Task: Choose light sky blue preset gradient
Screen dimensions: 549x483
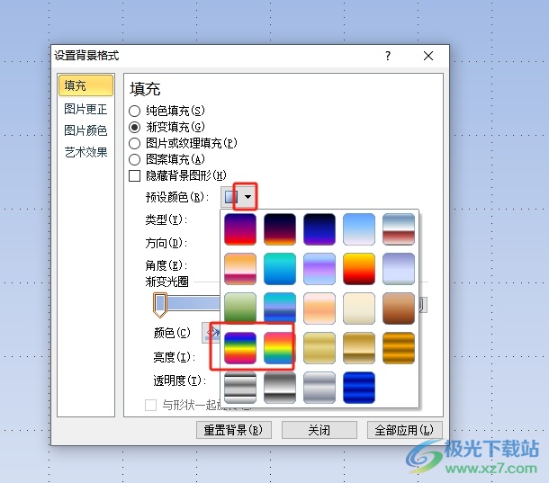Action: pyautogui.click(x=359, y=229)
